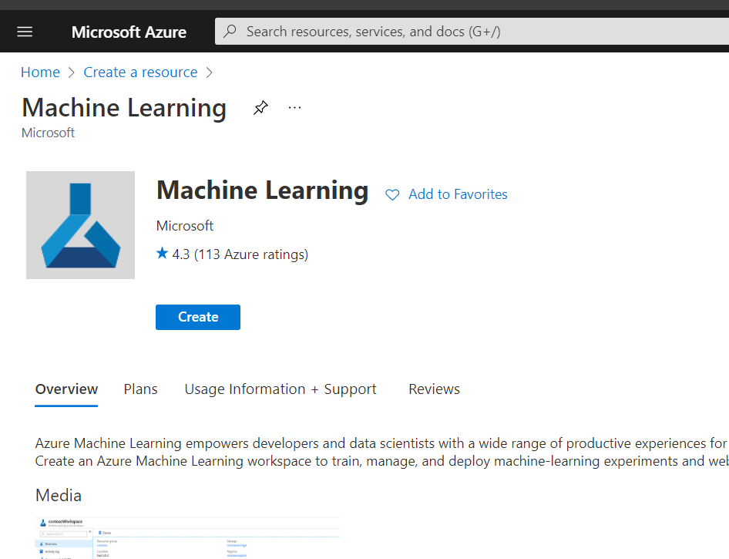Click the chevron after Home breadcrumb
This screenshot has height=559, width=729.
71,72
